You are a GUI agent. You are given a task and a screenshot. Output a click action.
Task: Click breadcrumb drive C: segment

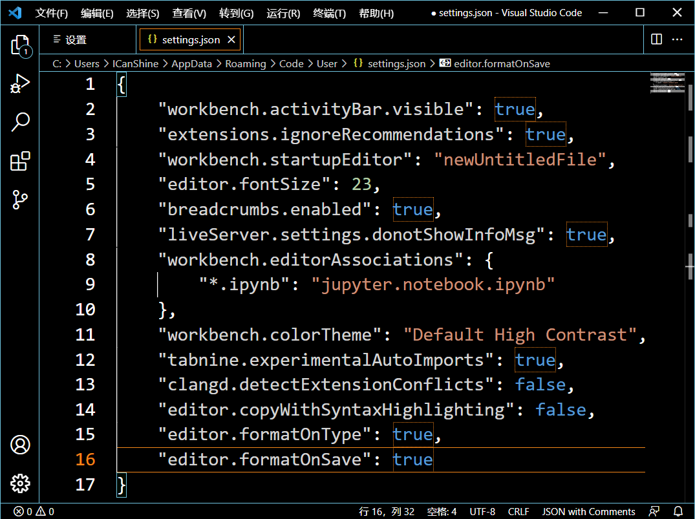(57, 64)
